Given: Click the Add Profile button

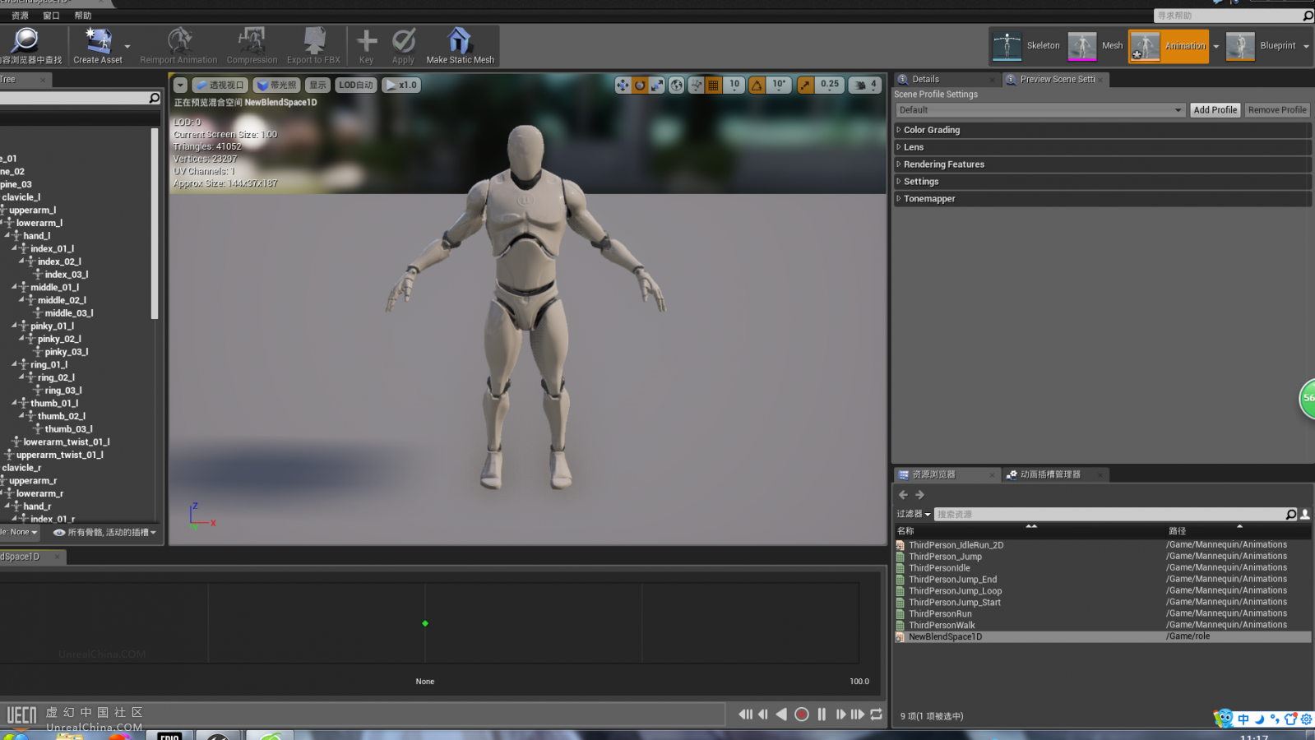Looking at the screenshot, I should pos(1215,110).
